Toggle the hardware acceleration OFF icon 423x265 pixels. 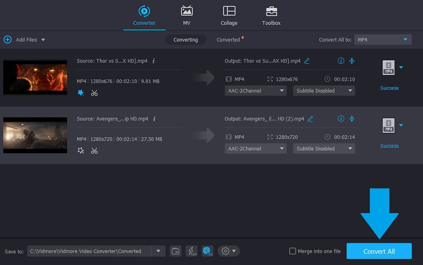click(191, 251)
